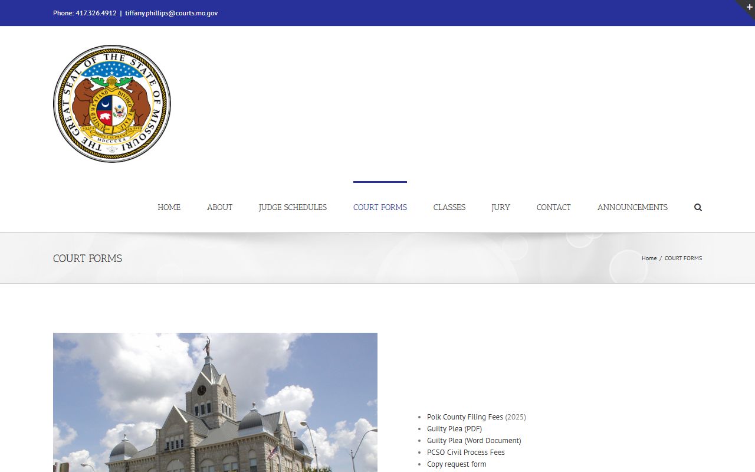Click the COURT FORMS page title heading
This screenshot has height=472, width=755.
pyautogui.click(x=87, y=258)
